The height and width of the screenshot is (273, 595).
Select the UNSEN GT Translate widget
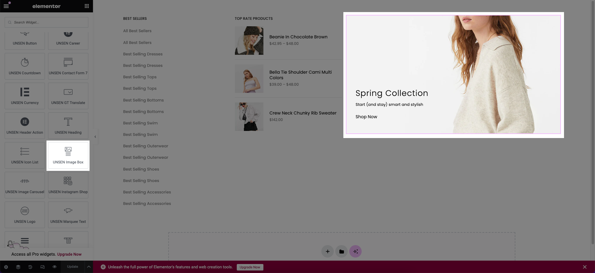[x=68, y=96]
